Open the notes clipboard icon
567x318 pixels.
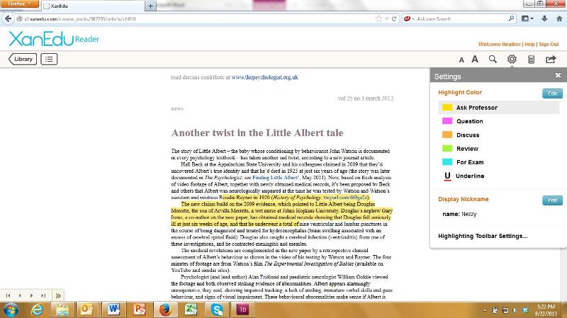point(532,59)
